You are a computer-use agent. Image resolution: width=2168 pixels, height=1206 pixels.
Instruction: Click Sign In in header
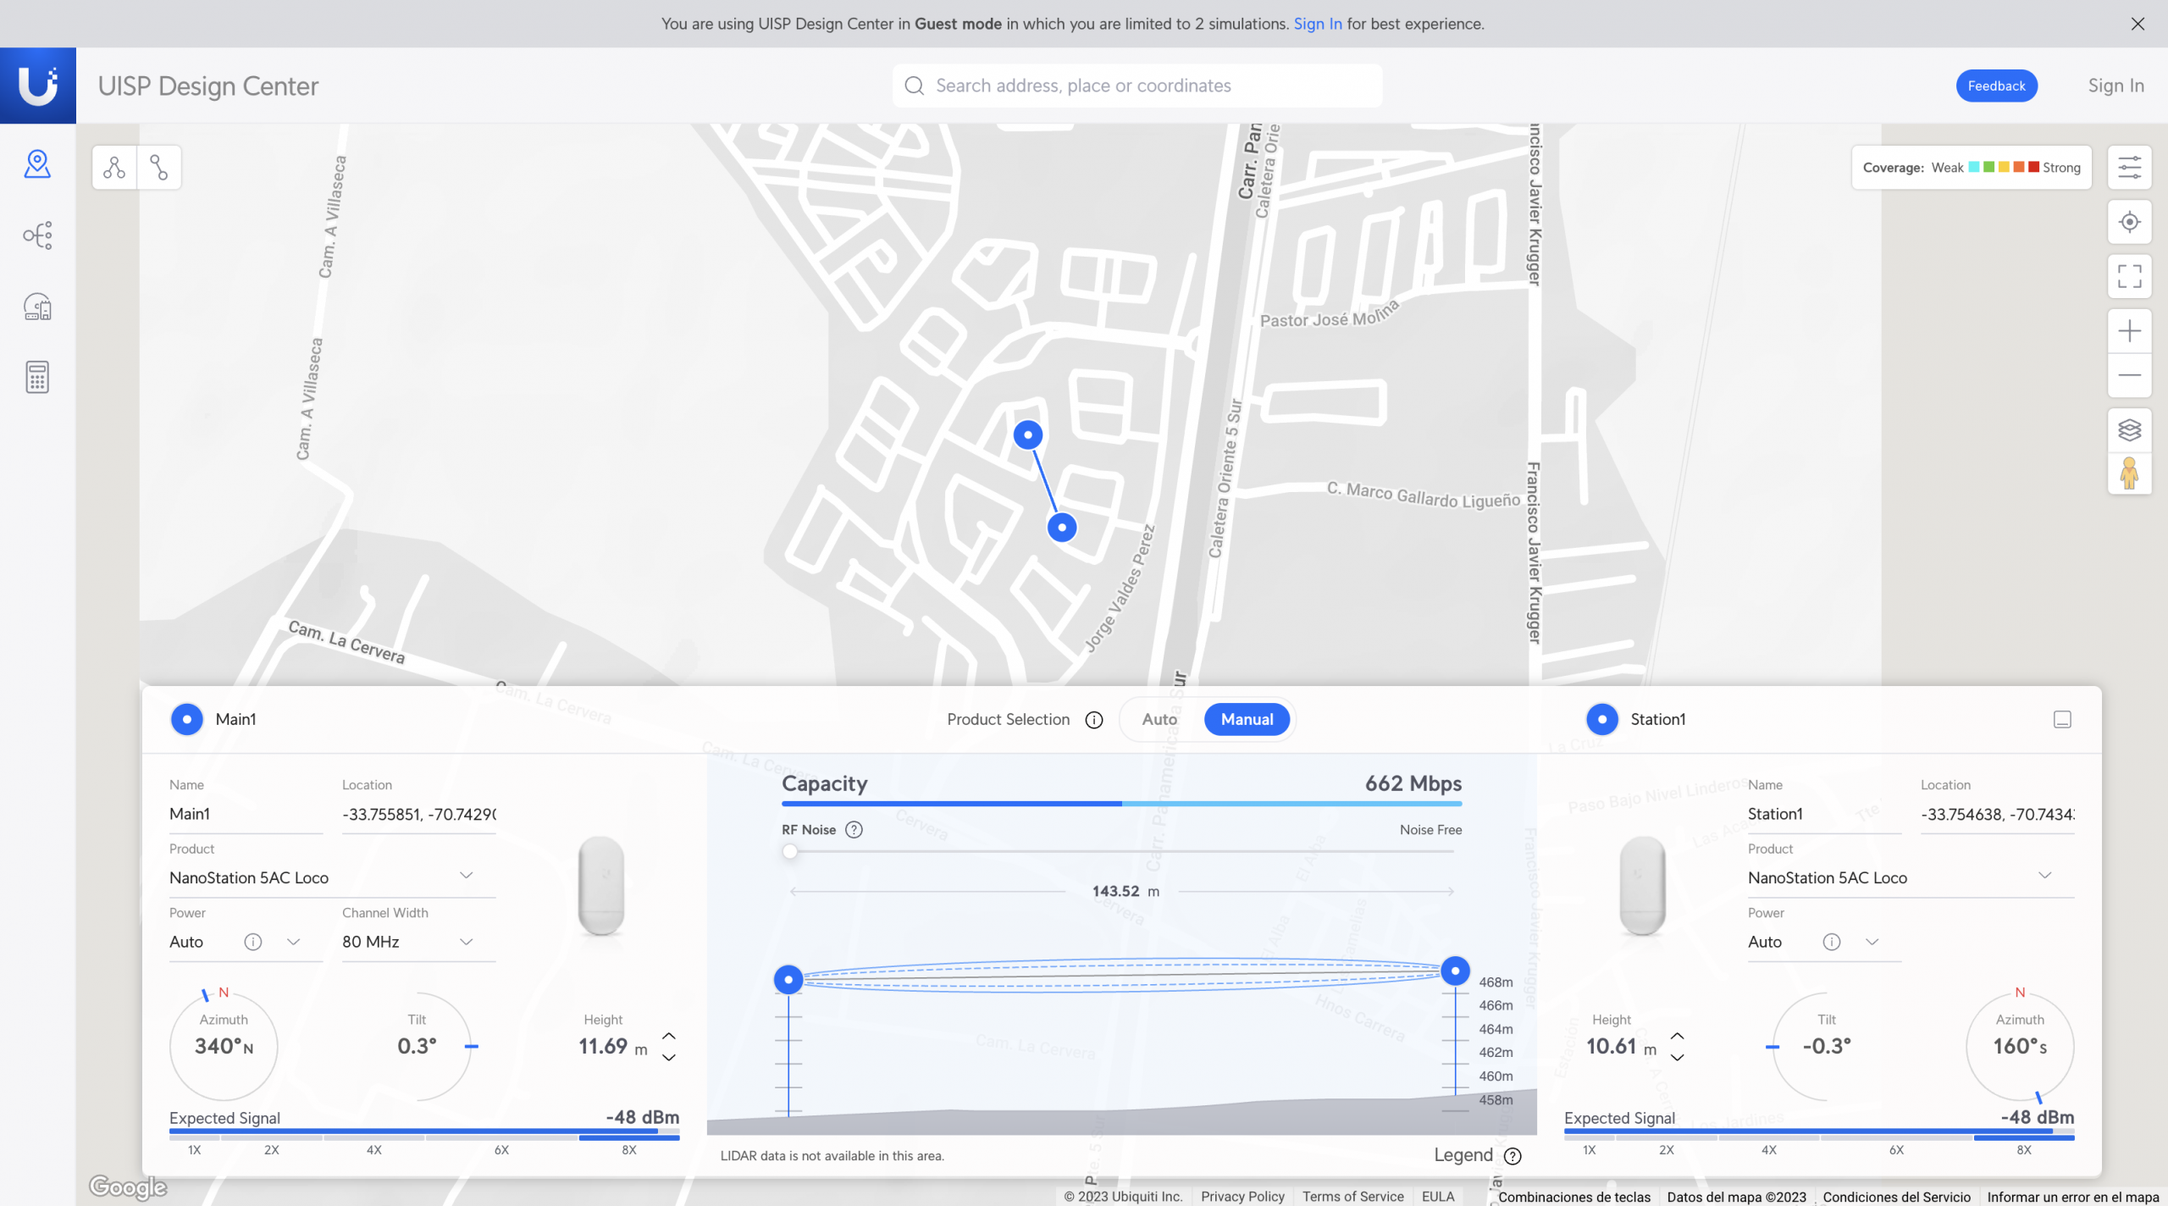pos(2115,86)
